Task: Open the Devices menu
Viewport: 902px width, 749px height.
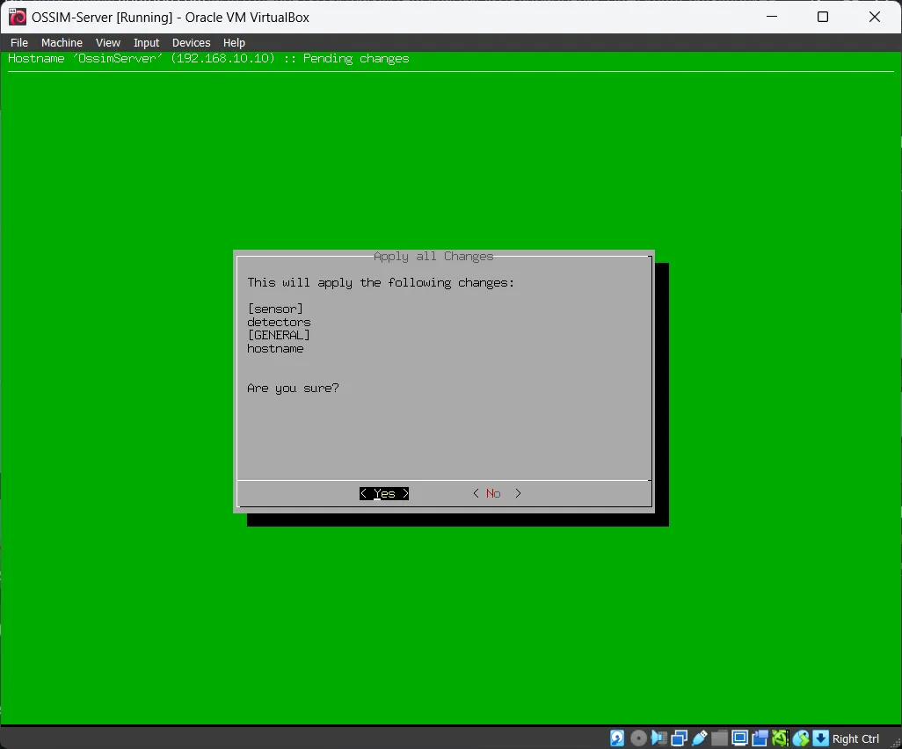Action: [x=191, y=42]
